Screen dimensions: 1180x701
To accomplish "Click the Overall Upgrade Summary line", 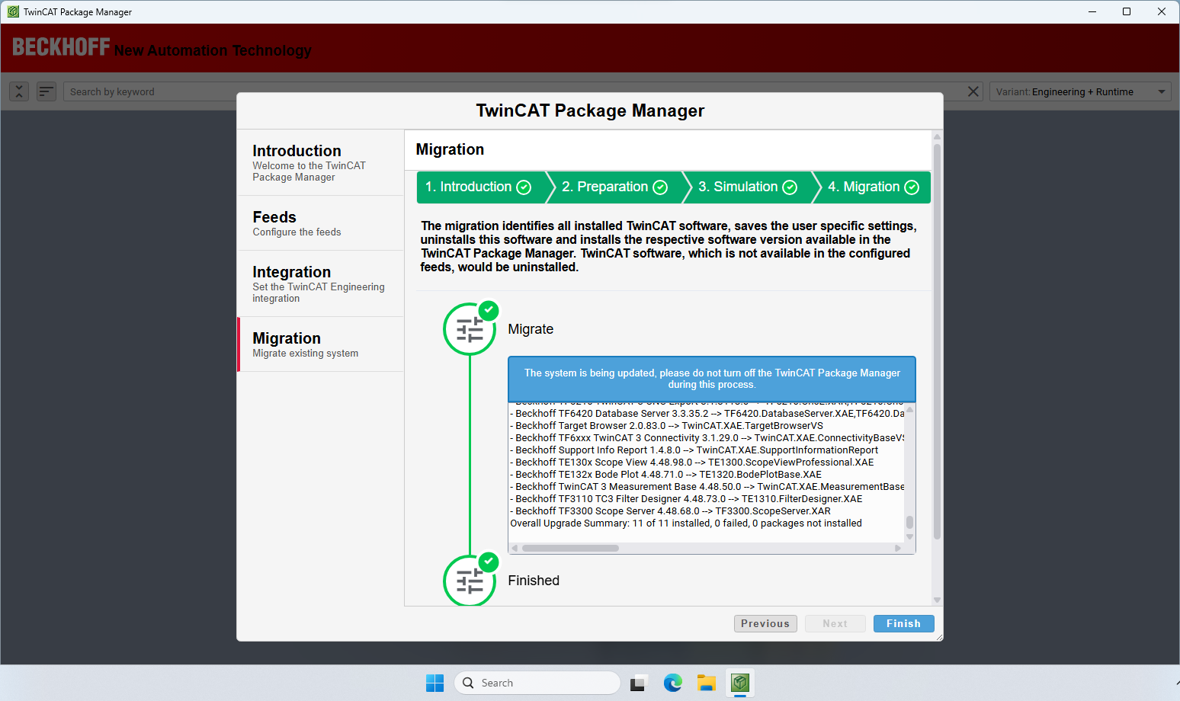I will pos(686,523).
